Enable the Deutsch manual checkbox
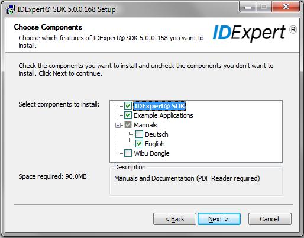Screen dimensions: 304x238 (139, 134)
